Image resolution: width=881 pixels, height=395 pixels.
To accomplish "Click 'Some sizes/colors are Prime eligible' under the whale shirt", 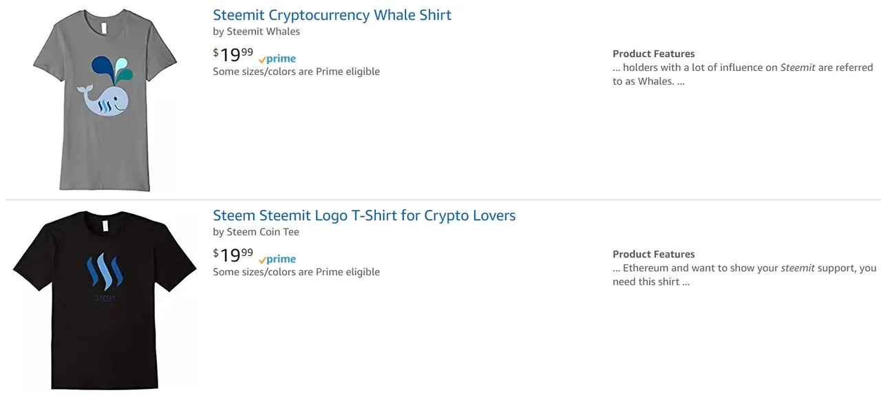I will pos(296,72).
